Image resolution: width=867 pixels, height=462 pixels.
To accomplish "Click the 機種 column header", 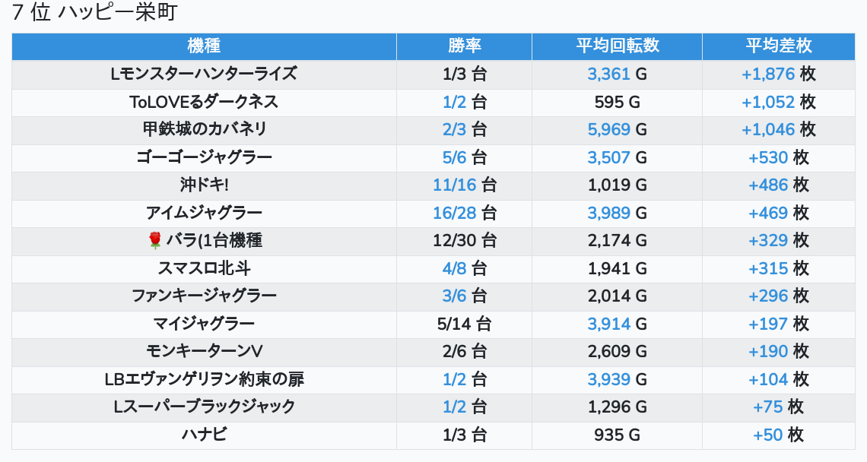I will 204,46.
